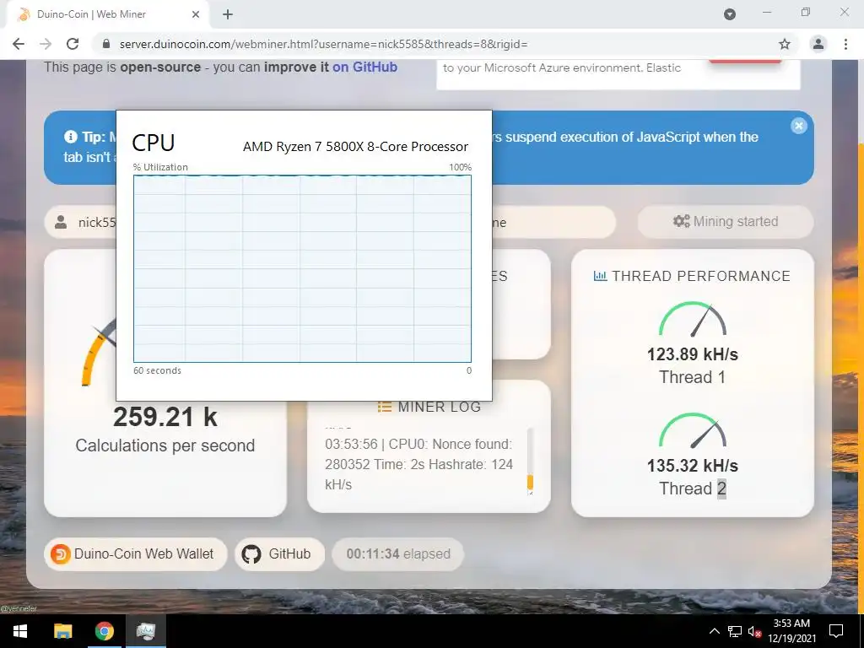This screenshot has height=648, width=864.
Task: Click the orange Duino-Coin logo icon
Action: (60, 553)
